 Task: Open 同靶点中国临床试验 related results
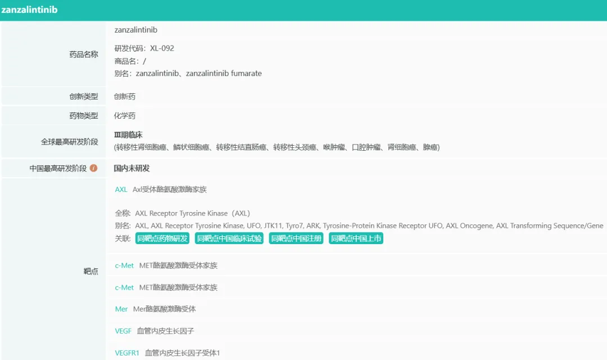click(229, 238)
